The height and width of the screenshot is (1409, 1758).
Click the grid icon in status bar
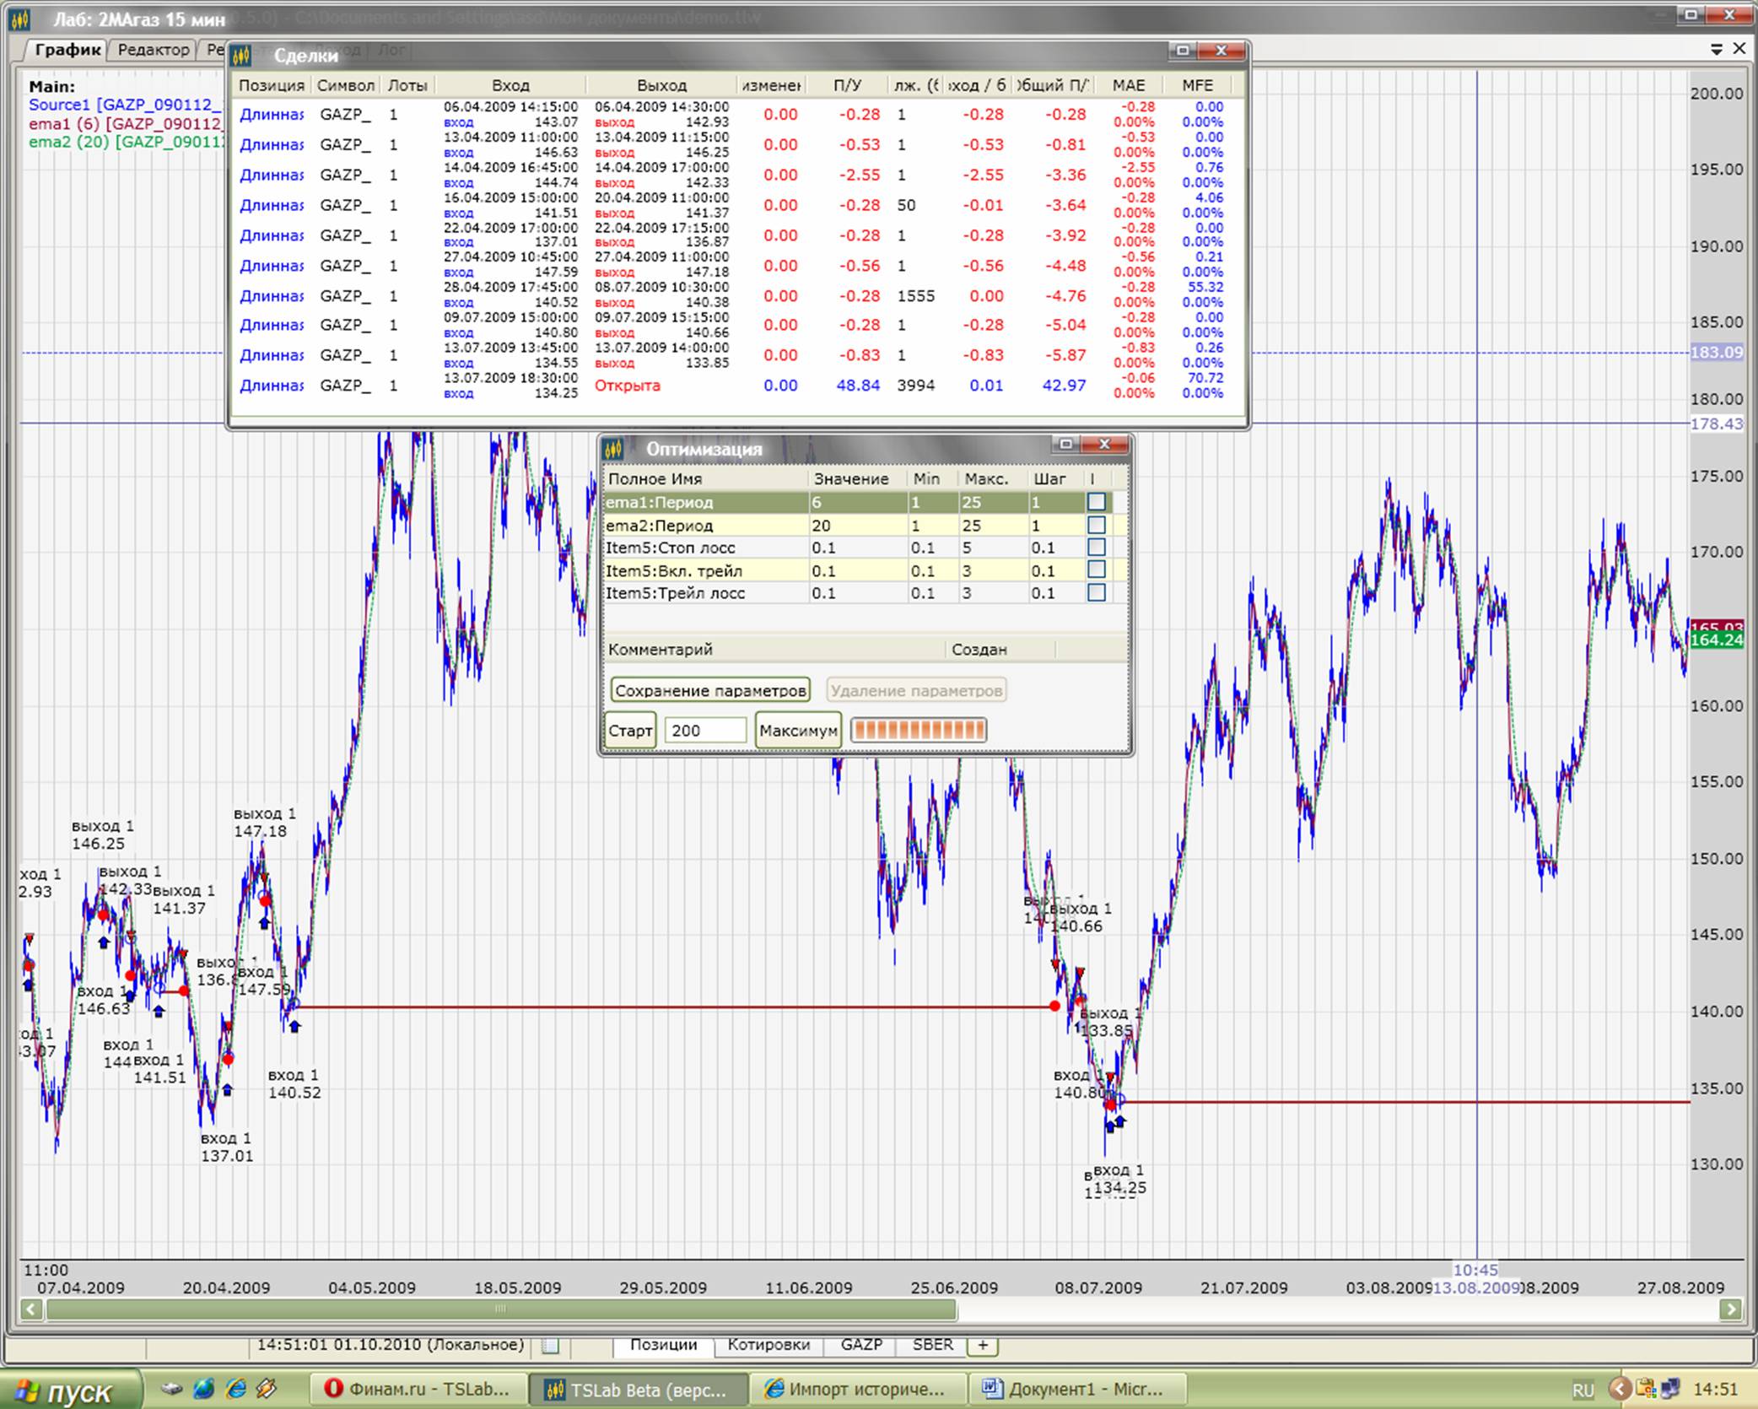coord(550,1346)
